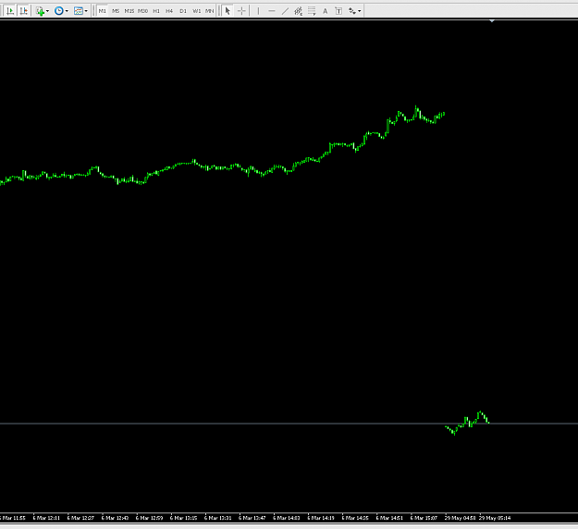Click the arrows objects icon
The height and width of the screenshot is (529, 578).
pos(352,11)
